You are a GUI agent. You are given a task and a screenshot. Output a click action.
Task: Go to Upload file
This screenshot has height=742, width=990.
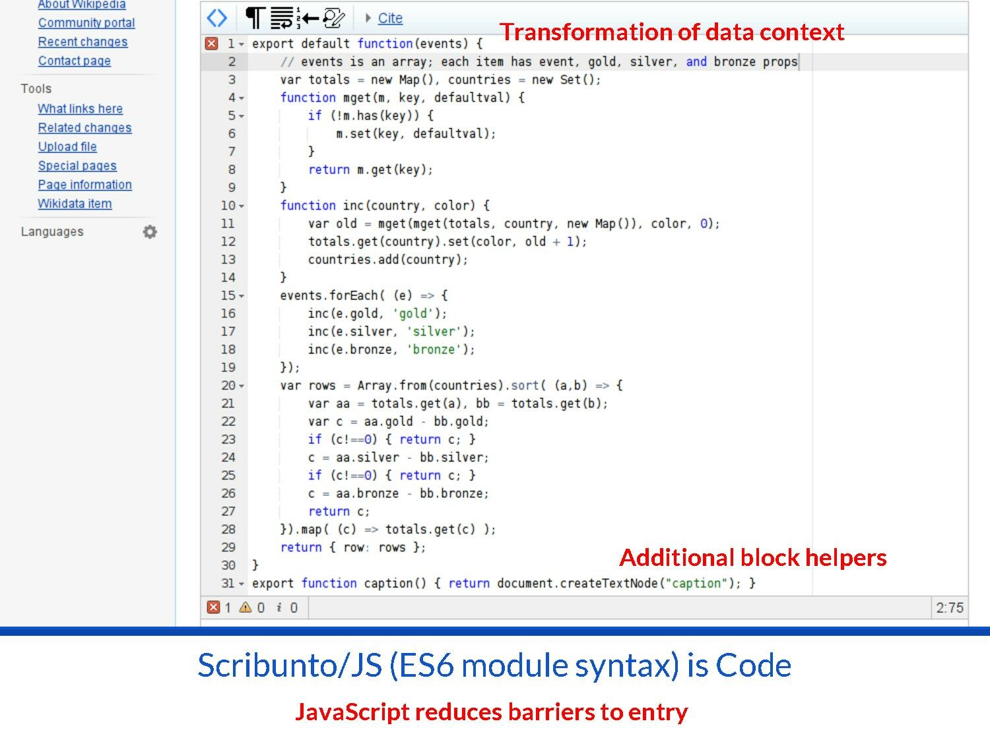pos(67,147)
